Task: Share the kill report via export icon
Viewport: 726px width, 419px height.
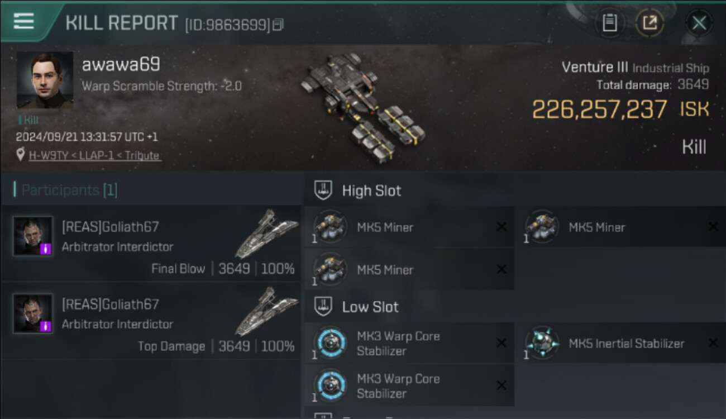Action: [x=649, y=23]
